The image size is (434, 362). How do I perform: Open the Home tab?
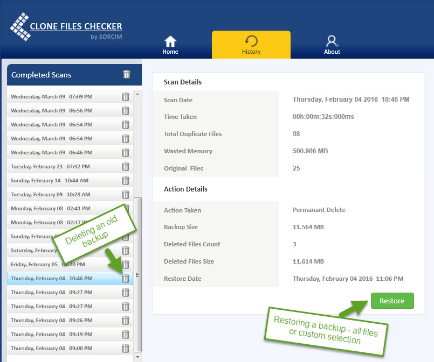pos(170,45)
